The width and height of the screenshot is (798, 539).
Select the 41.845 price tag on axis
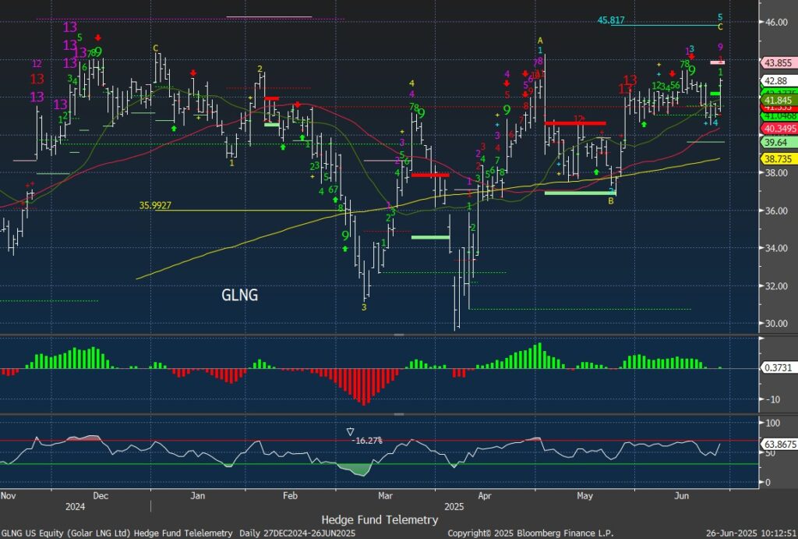click(779, 100)
